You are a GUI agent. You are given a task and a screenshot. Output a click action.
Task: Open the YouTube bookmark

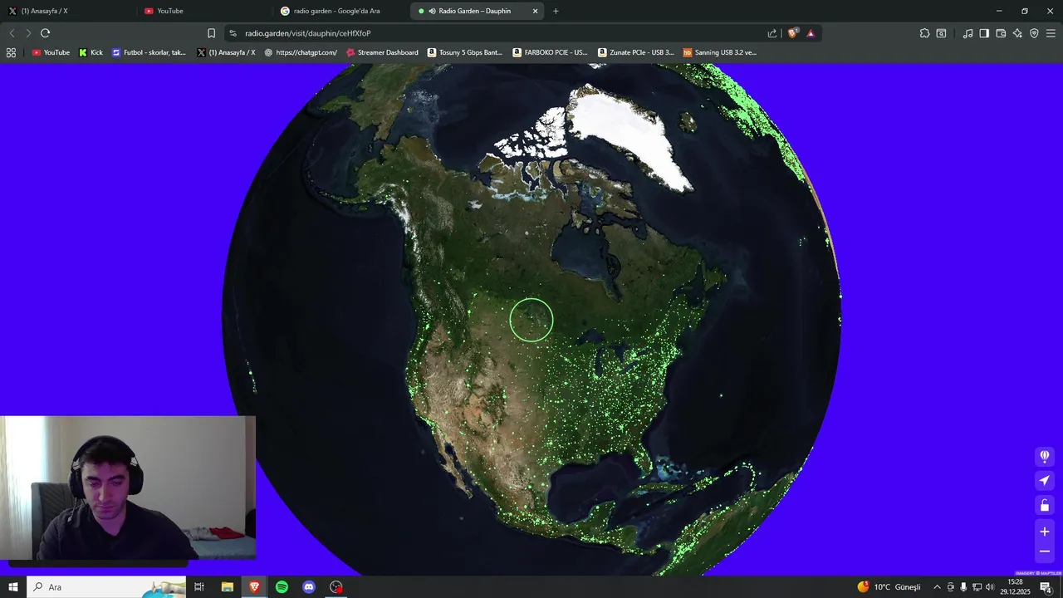51,52
